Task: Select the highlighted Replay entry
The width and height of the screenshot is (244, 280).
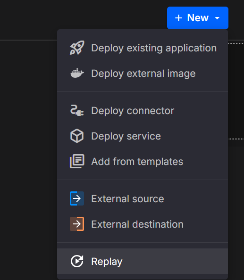Action: pos(143,261)
